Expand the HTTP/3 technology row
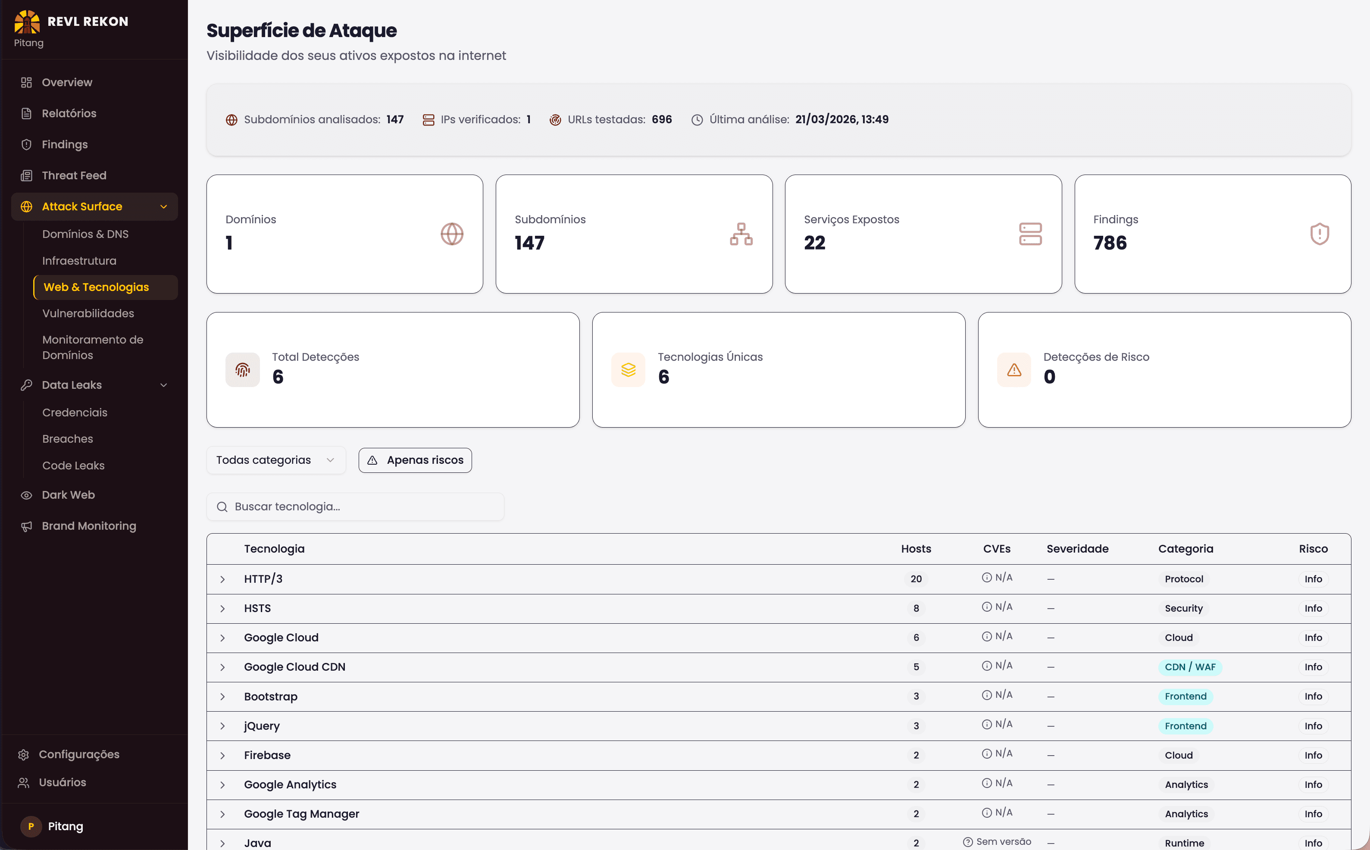The image size is (1370, 850). tap(222, 579)
